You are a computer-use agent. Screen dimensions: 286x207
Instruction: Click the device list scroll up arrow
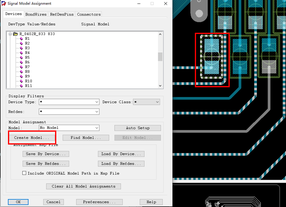(160, 34)
